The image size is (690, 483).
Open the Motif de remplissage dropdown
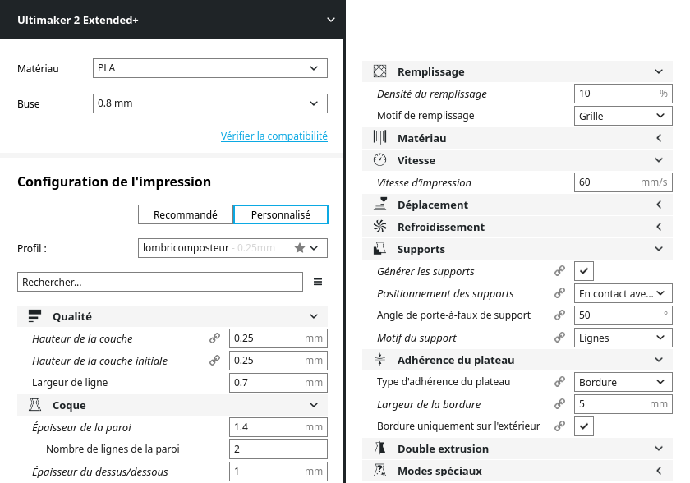point(623,116)
